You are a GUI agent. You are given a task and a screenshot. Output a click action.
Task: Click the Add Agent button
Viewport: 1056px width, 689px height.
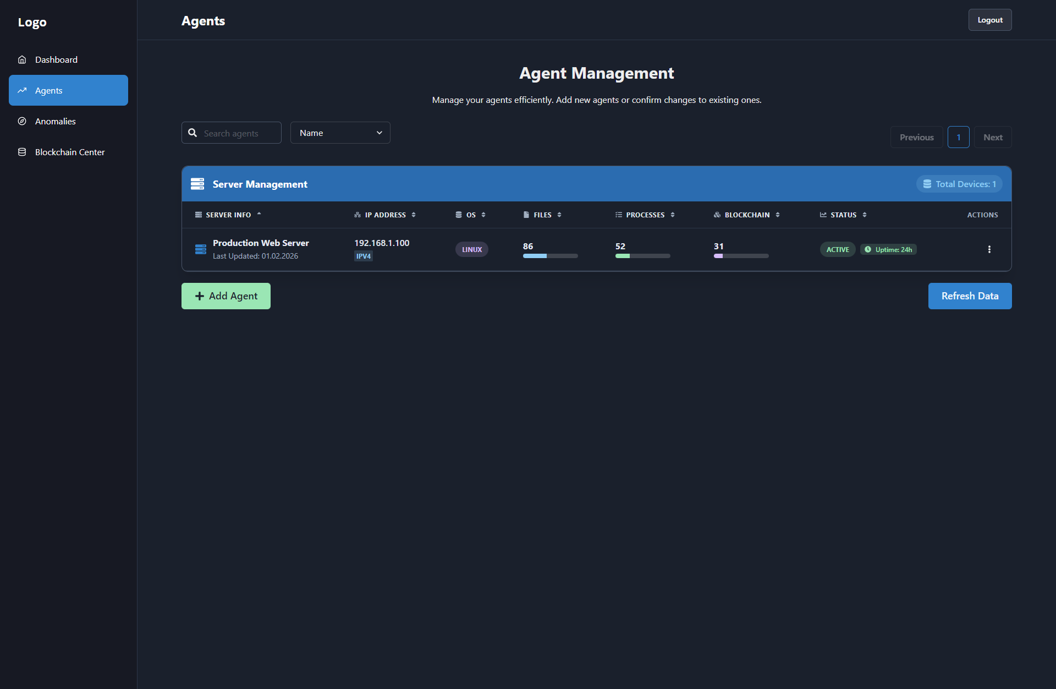226,296
